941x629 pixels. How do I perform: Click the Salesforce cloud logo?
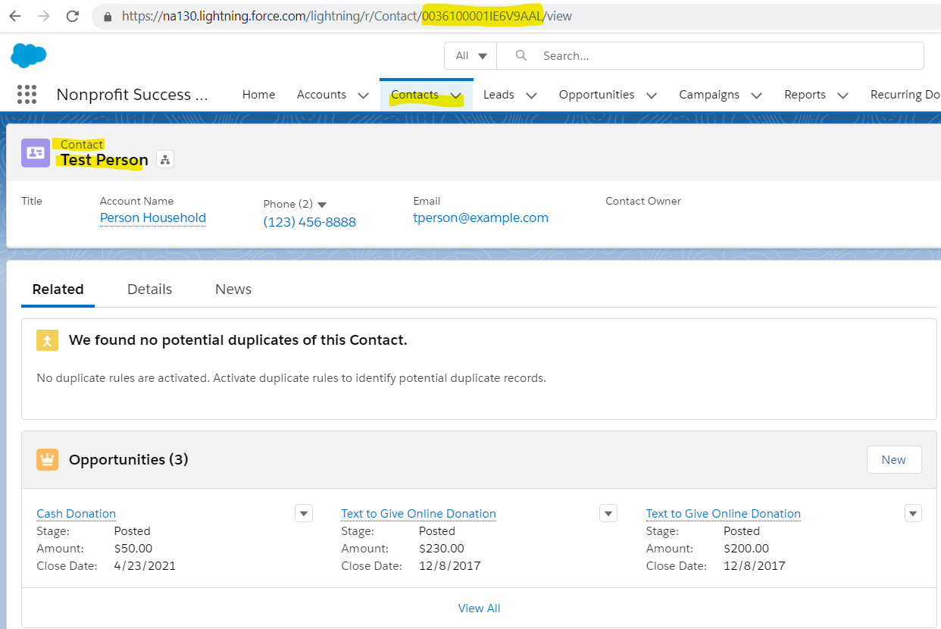(x=29, y=55)
